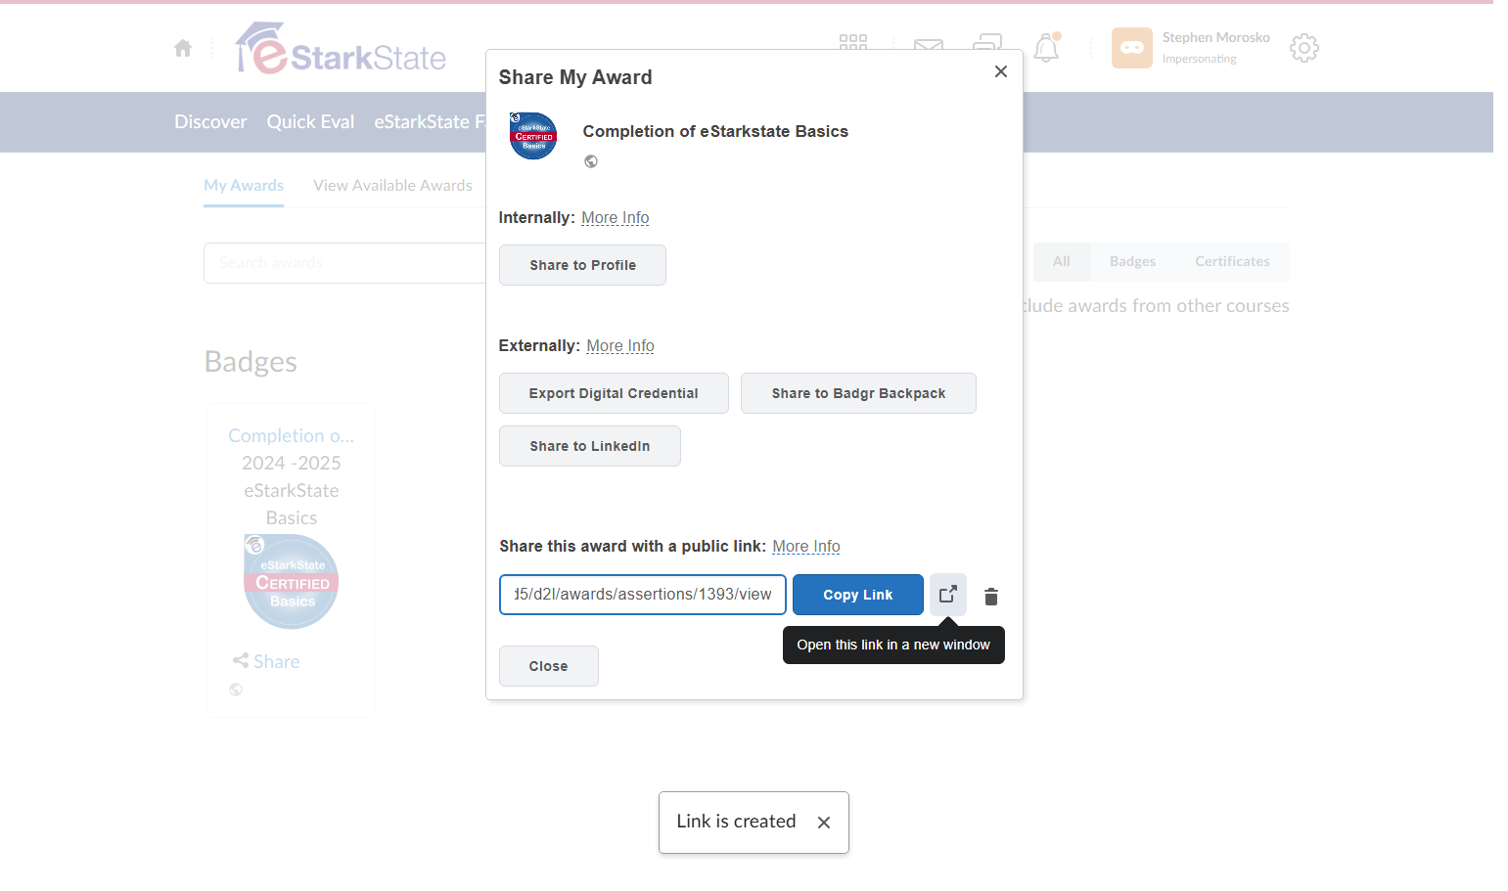The width and height of the screenshot is (1508, 891).
Task: Switch to the My Awards tab
Action: (x=244, y=186)
